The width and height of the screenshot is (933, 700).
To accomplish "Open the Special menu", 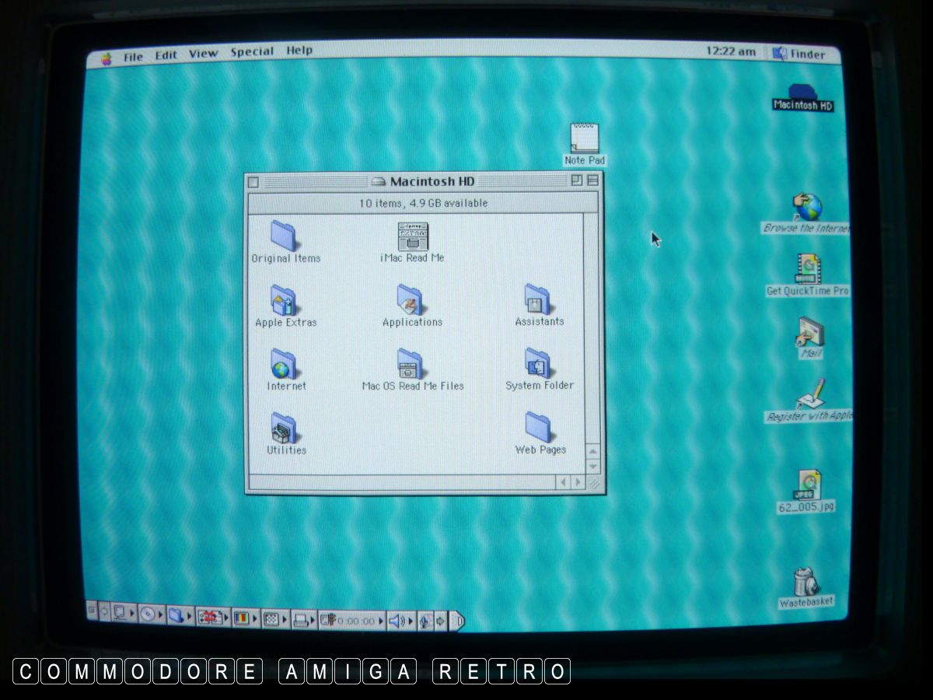I will pos(252,52).
